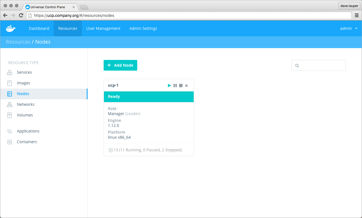Switch to the Dashboard tab
The width and height of the screenshot is (362, 218).
click(39, 28)
